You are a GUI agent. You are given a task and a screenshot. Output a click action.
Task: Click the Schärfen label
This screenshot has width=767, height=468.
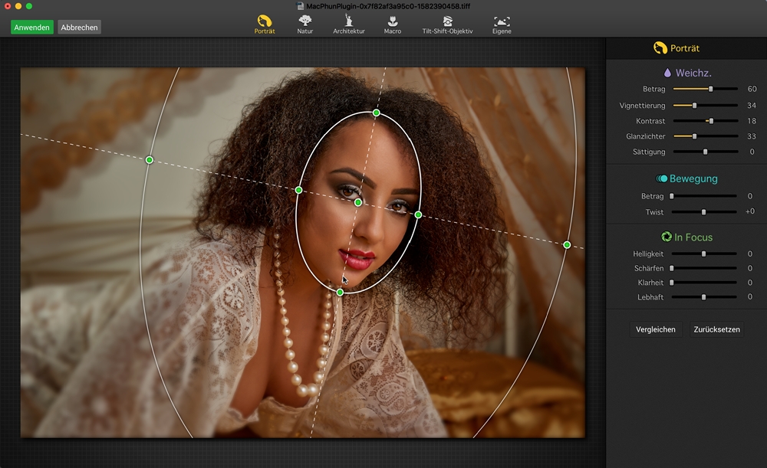coord(649,268)
